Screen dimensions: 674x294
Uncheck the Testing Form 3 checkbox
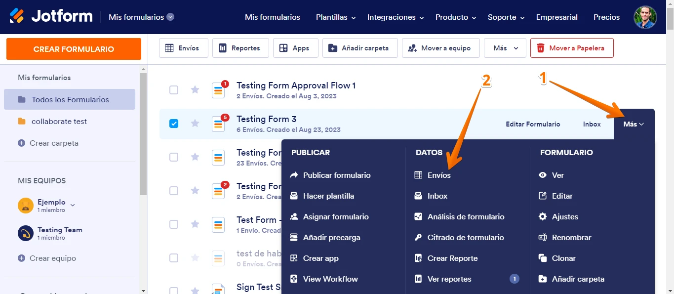click(174, 124)
